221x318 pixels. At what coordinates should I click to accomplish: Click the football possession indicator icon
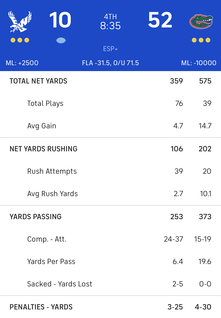click(x=61, y=40)
